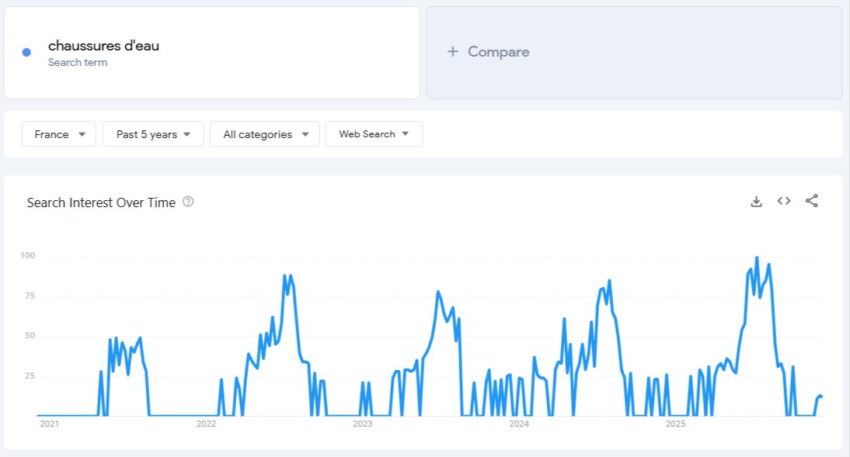Open the Web Search type dropdown
This screenshot has height=457, width=850.
click(374, 133)
